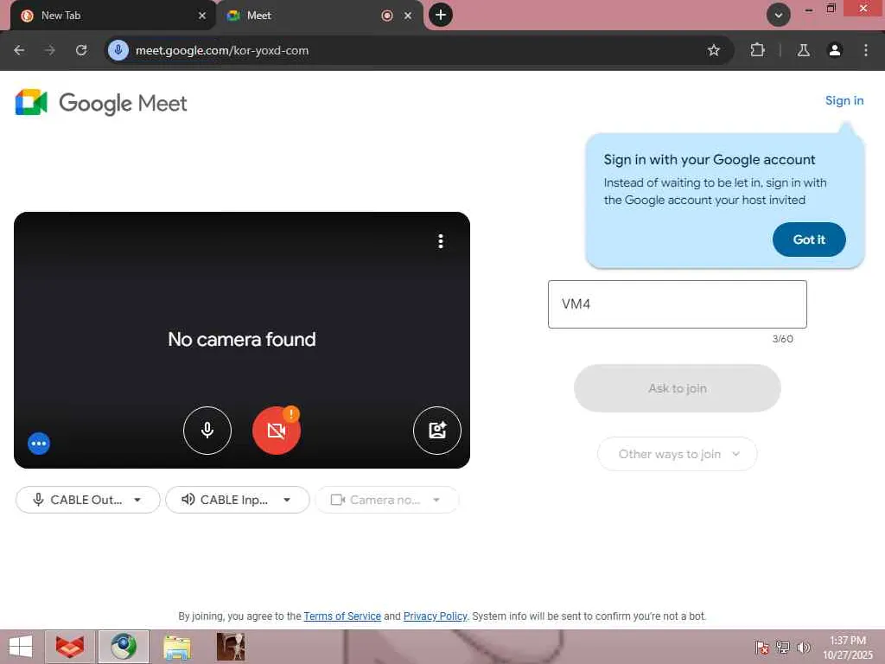
Task: Click the camera warning exclamation badge
Action: click(290, 414)
